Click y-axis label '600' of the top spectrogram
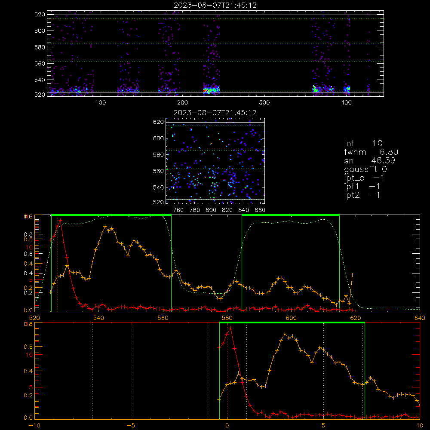This screenshot has width=430, height=430. tap(40, 31)
